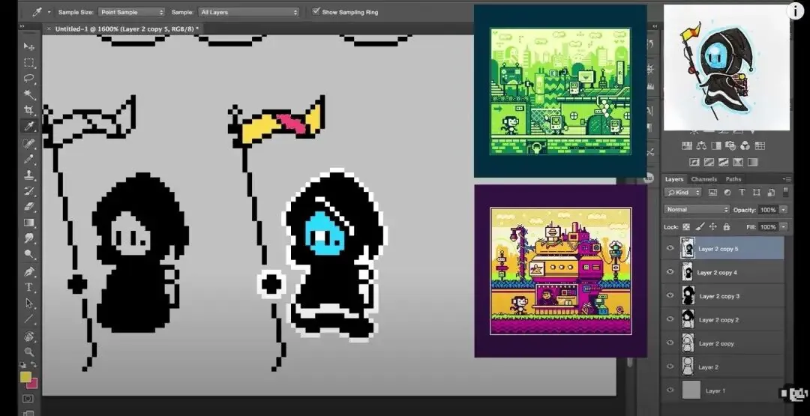Toggle lock position
The image size is (810, 416).
(713, 226)
